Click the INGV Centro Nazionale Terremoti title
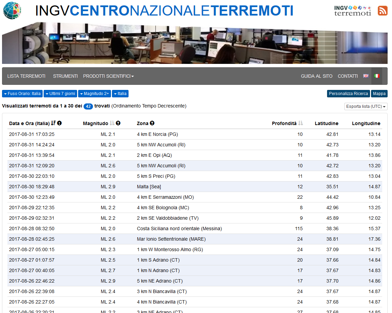This screenshot has height=313, width=392. [x=164, y=11]
